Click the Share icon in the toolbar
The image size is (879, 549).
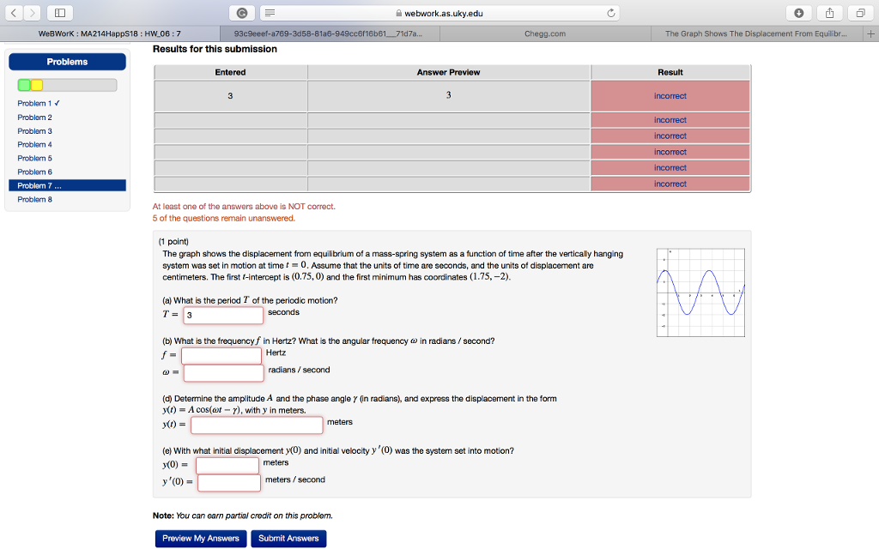(x=827, y=12)
